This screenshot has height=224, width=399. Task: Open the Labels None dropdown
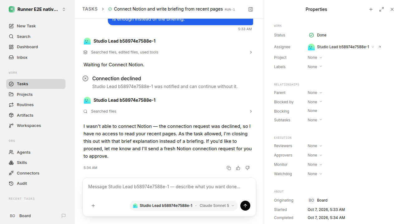tap(315, 67)
